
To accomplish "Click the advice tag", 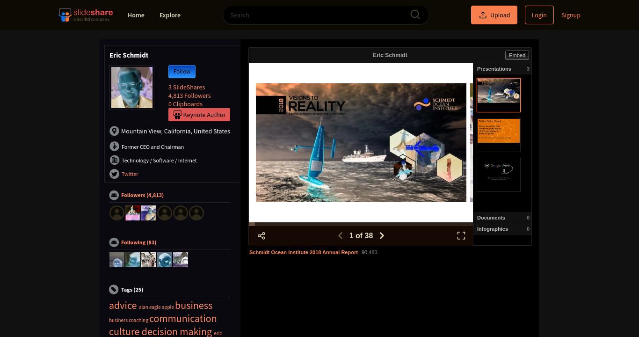I will coord(123,305).
